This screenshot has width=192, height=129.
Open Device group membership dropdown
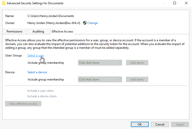(100, 79)
